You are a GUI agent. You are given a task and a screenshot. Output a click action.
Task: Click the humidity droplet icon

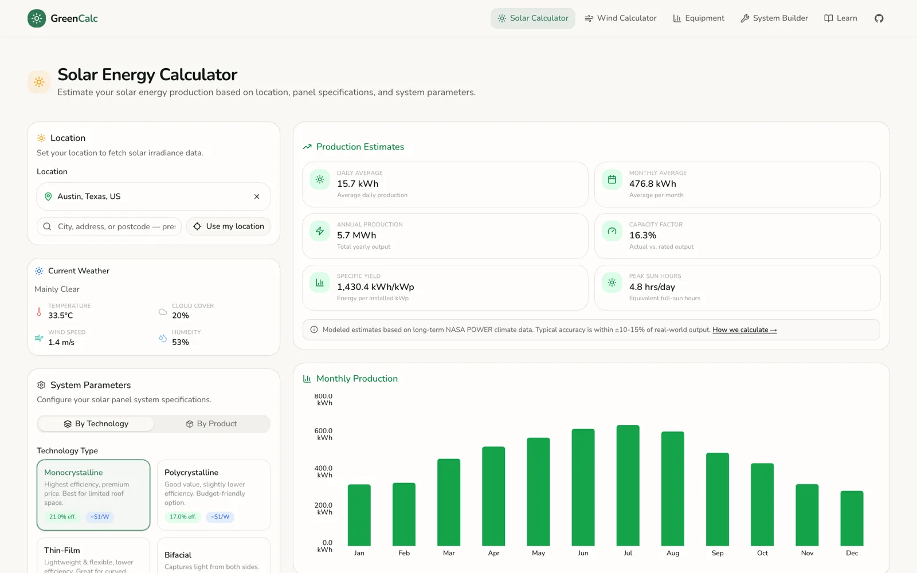point(163,338)
